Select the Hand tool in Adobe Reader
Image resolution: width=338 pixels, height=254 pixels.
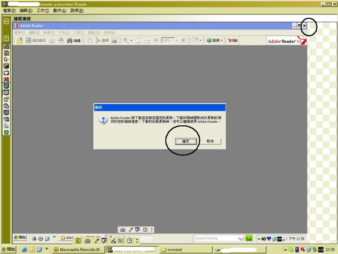click(90, 40)
